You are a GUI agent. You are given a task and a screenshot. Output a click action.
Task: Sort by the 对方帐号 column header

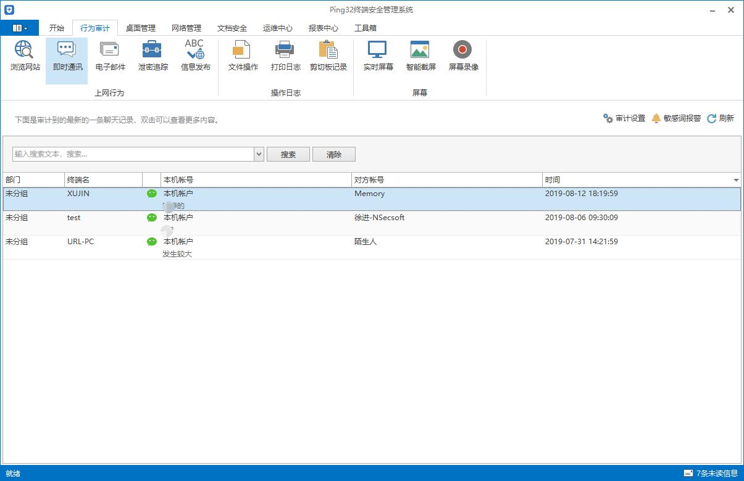point(447,179)
